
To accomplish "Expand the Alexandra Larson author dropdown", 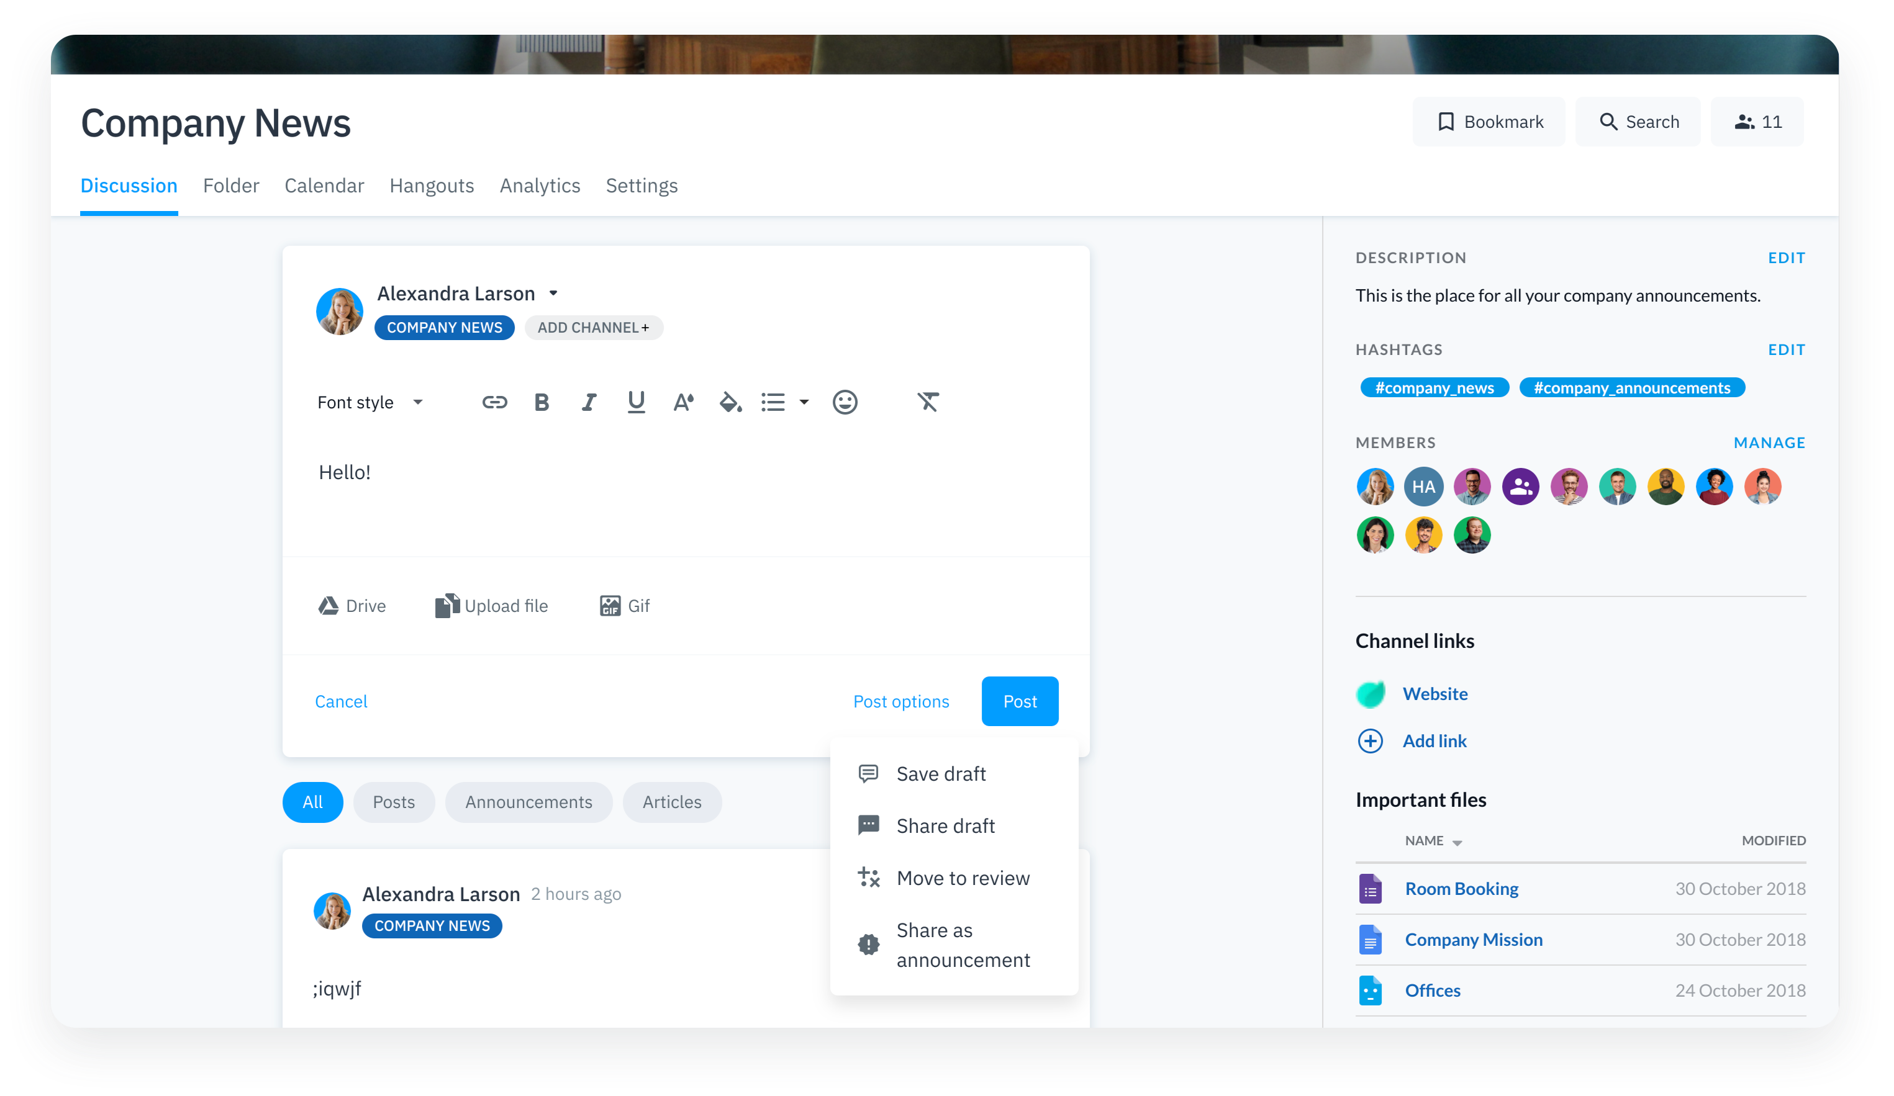I will pyautogui.click(x=553, y=294).
